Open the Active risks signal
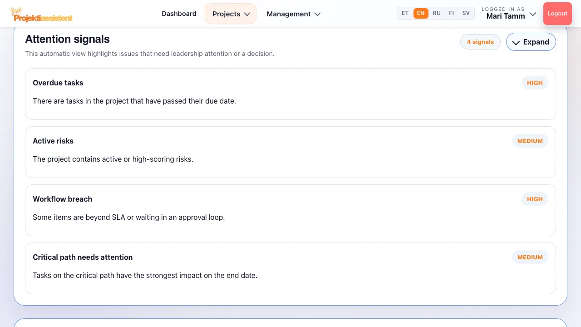This screenshot has width=581, height=327. (290, 152)
